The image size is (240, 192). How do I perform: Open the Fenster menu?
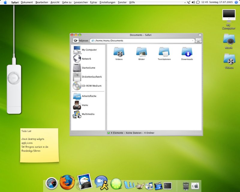coord(122,2)
